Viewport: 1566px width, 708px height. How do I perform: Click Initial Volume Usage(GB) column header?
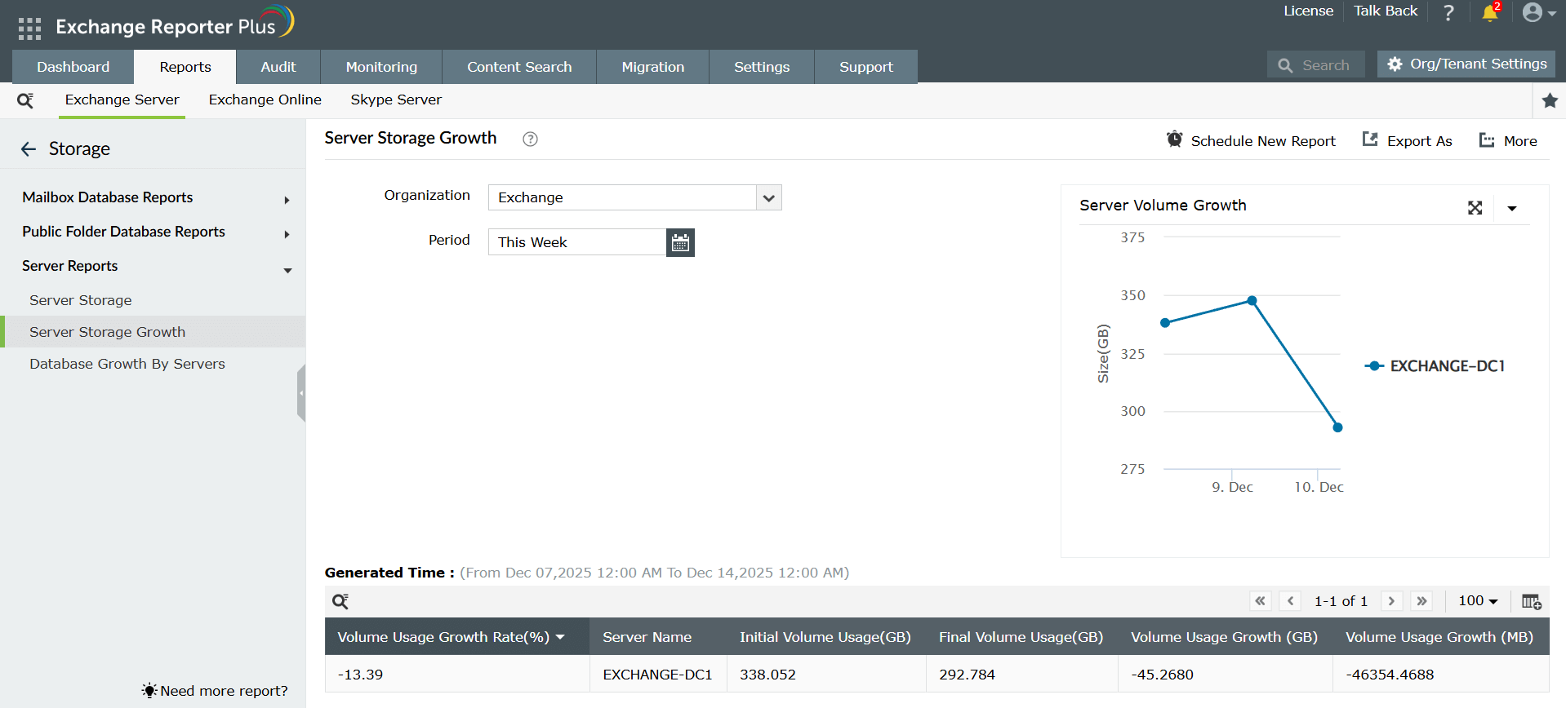pos(825,637)
